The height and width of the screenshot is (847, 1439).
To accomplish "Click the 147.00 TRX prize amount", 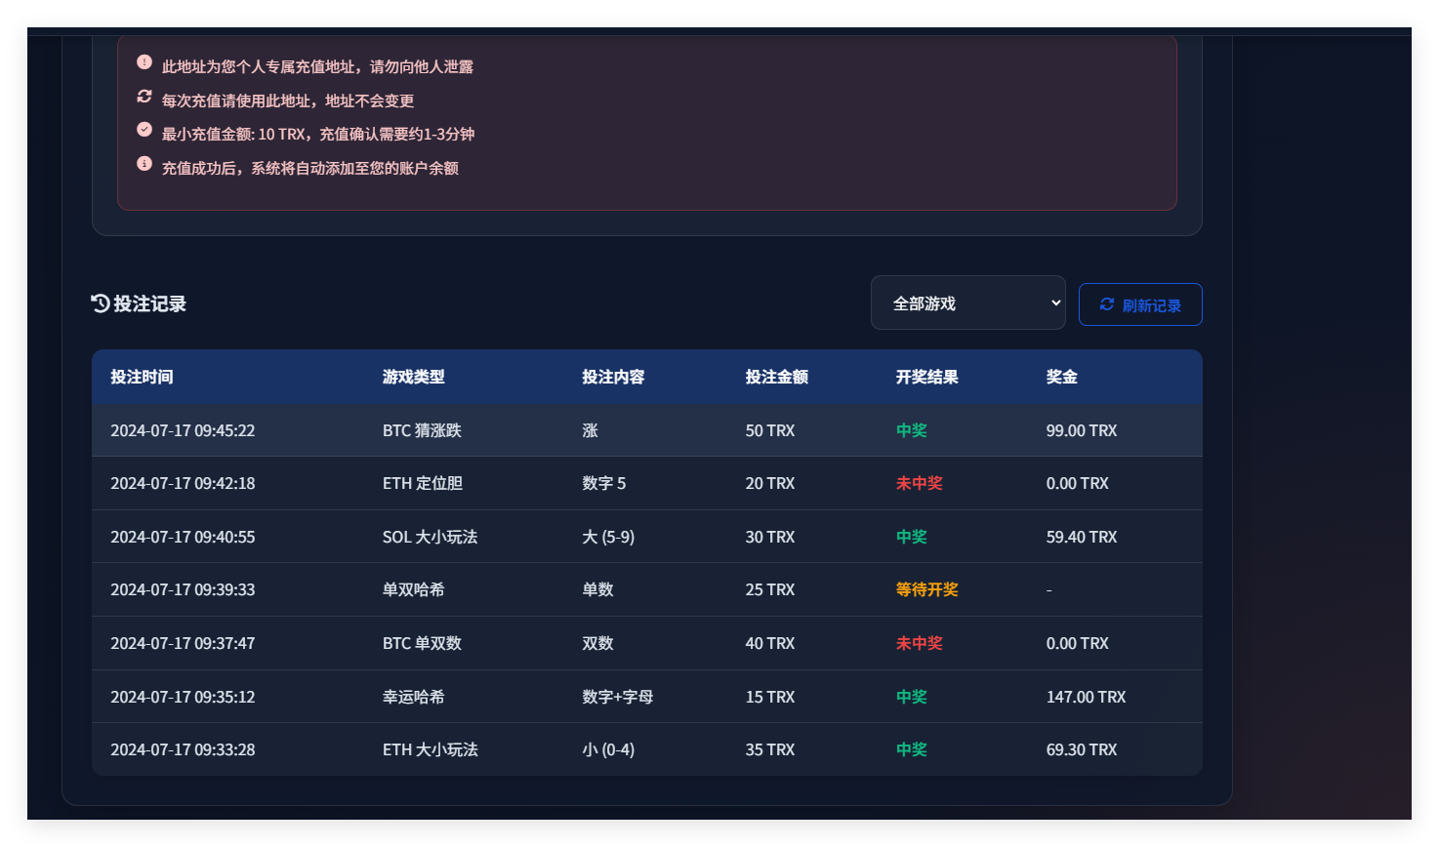I will click(x=1084, y=696).
